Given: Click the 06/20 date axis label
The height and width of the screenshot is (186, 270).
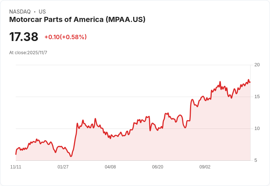Looking at the screenshot, I should coord(157,167).
